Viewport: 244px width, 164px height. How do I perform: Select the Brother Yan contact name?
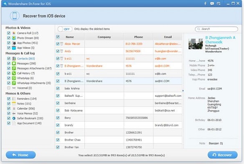[x=72, y=147]
